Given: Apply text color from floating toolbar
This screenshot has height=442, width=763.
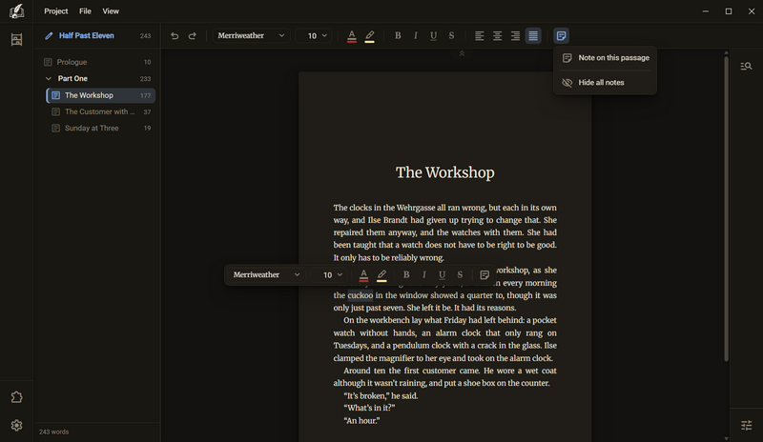Looking at the screenshot, I should click(363, 275).
